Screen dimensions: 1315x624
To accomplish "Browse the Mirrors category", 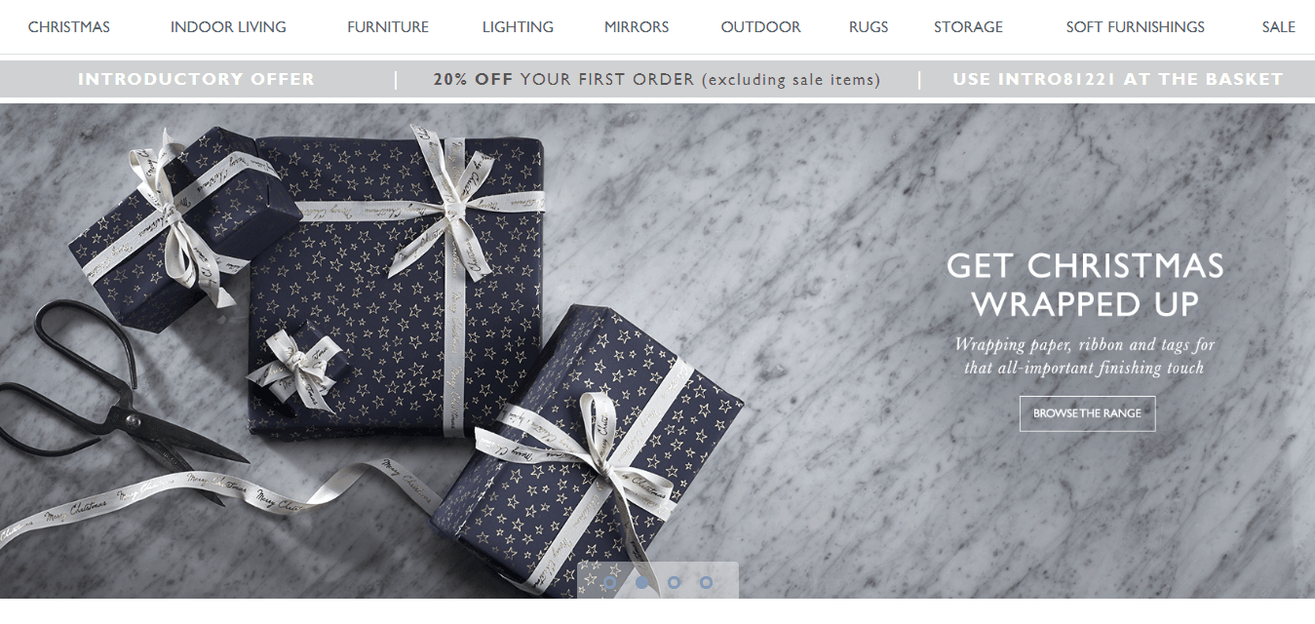I will pos(637,27).
